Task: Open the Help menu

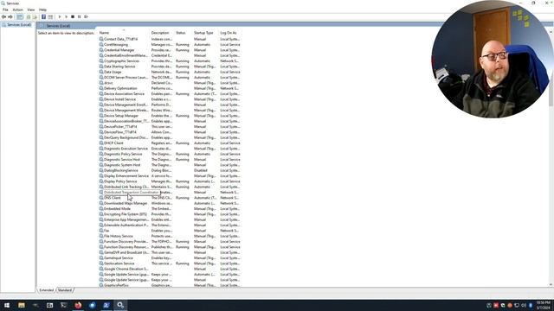Action: click(x=42, y=10)
